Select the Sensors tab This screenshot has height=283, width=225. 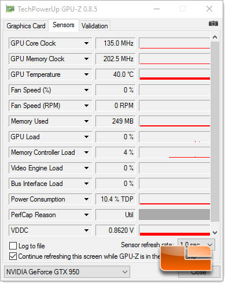coord(64,25)
